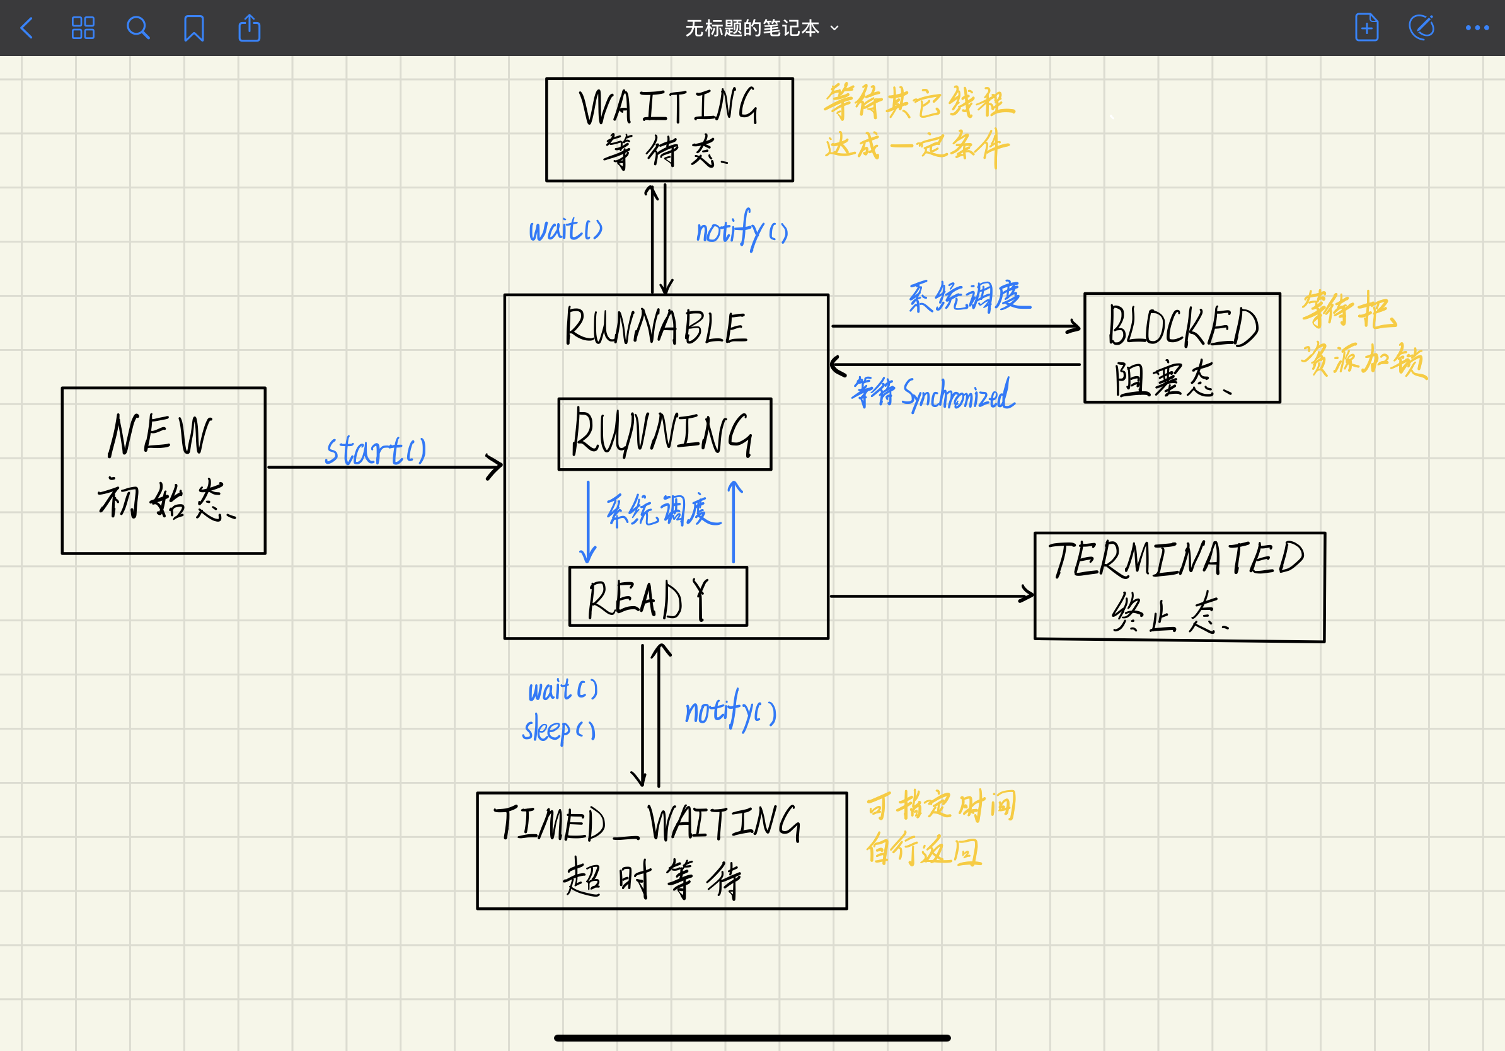Tap the notebook title 无标题的笔记本
Image resolution: width=1505 pixels, height=1051 pixels.
point(753,28)
